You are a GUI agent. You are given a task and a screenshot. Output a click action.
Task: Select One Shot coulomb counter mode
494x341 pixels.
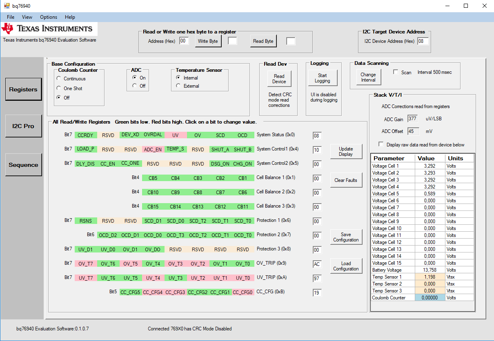point(59,89)
